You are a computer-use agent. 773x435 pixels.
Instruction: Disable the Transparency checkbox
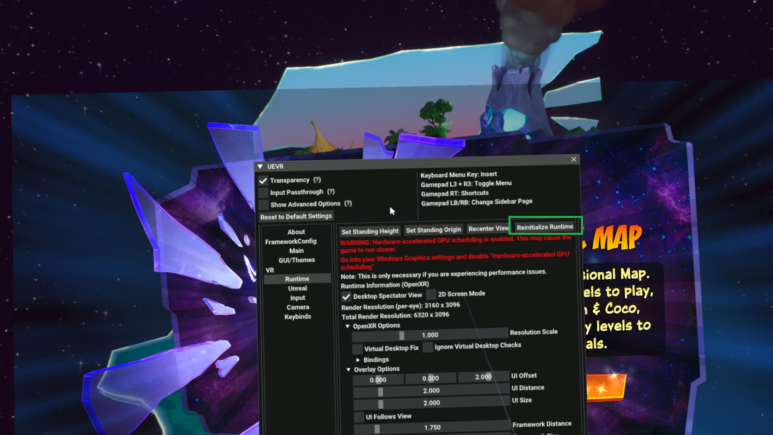coord(263,181)
